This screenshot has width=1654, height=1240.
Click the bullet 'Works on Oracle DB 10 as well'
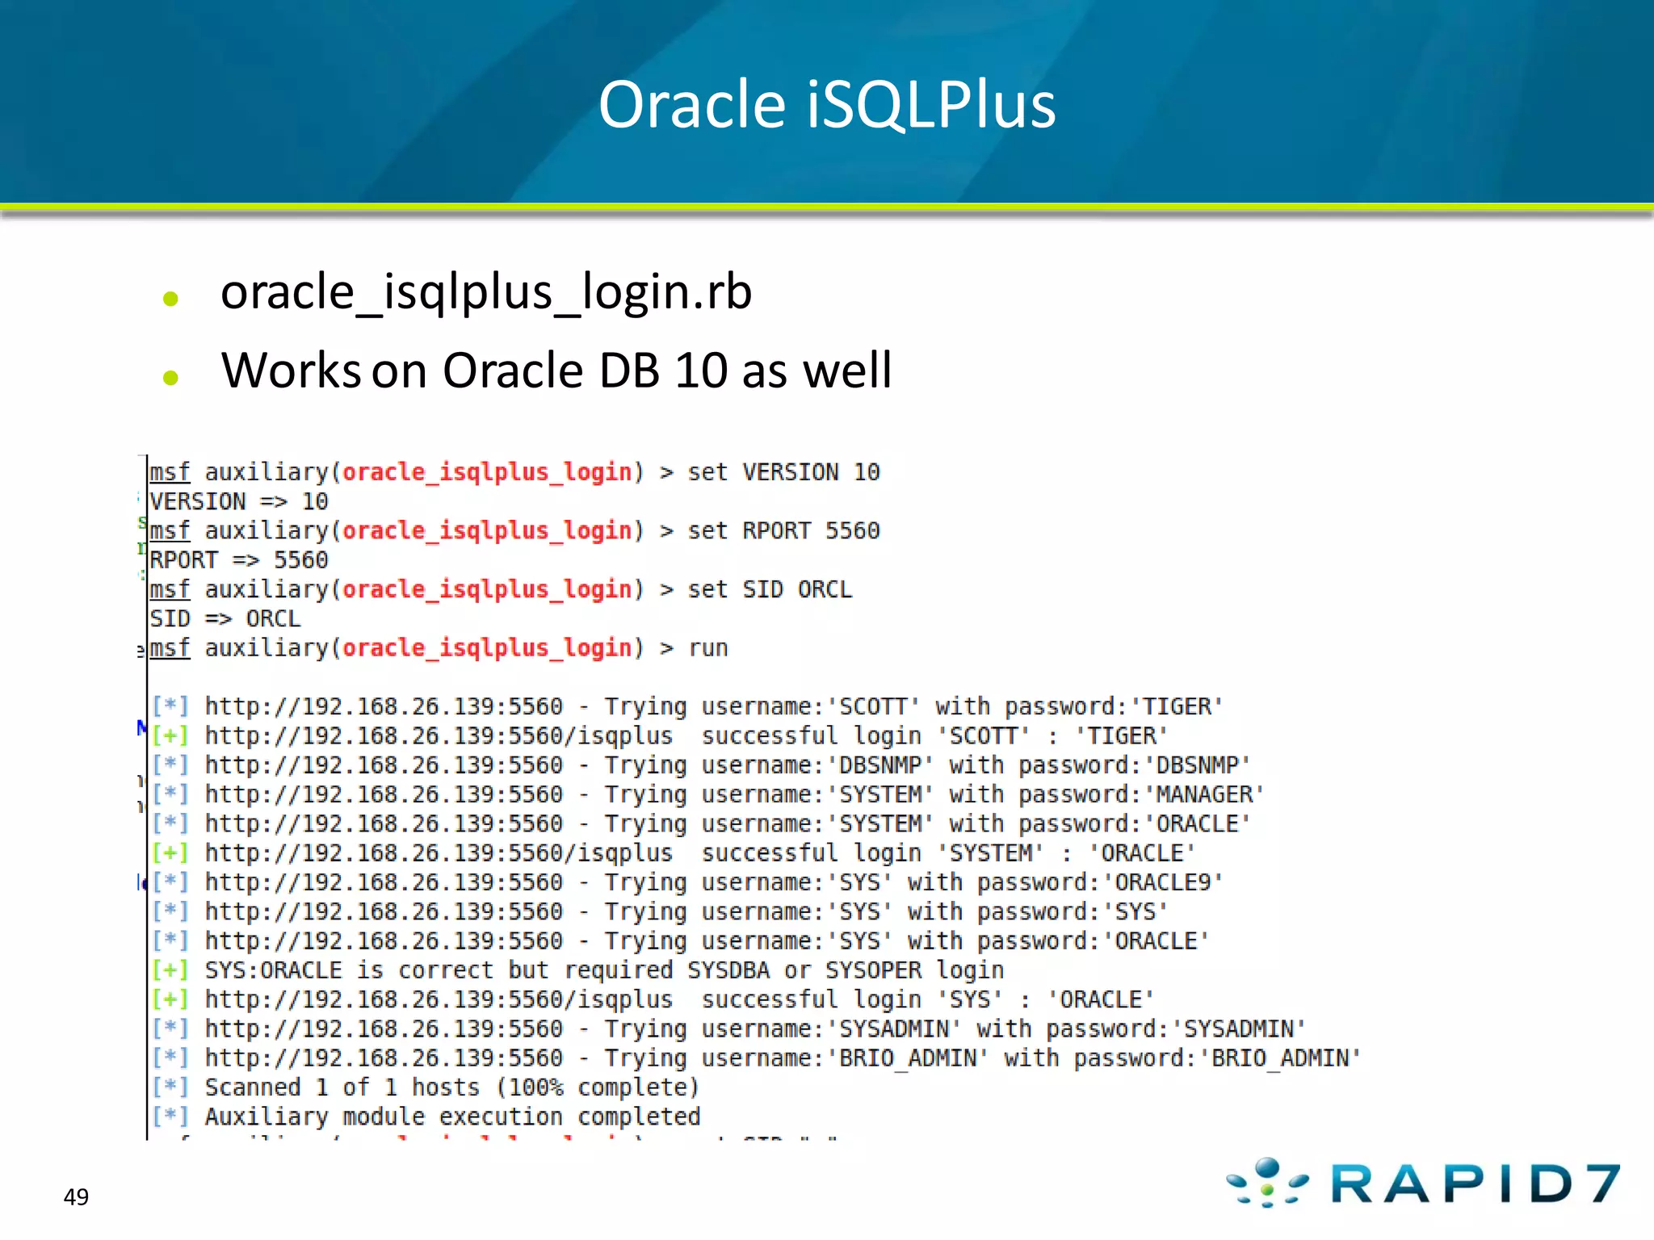(x=556, y=371)
